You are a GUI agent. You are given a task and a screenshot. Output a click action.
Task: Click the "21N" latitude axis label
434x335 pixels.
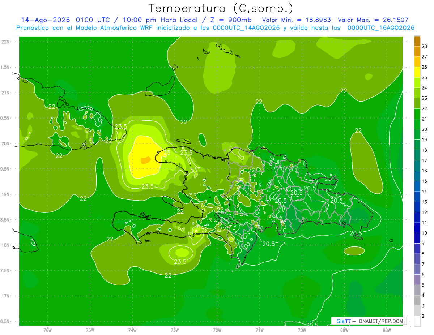6,93
